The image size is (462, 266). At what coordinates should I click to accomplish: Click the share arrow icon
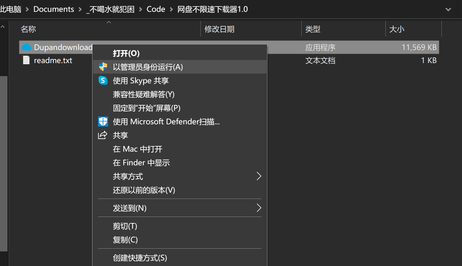pyautogui.click(x=103, y=135)
